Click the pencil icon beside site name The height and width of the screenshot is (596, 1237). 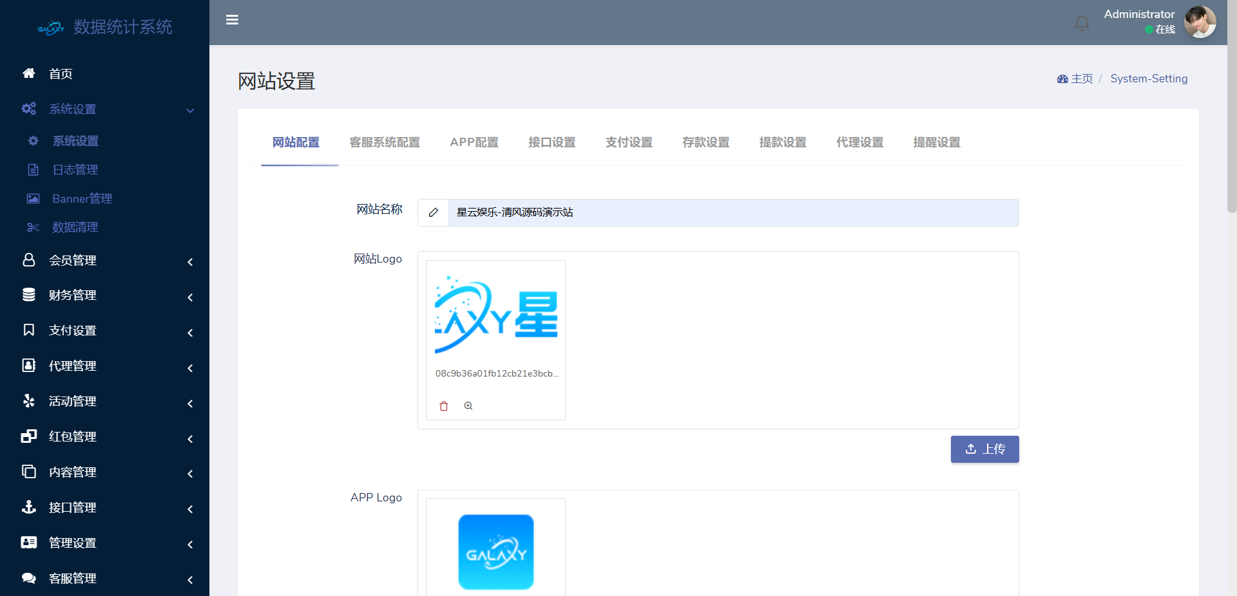[x=434, y=212]
